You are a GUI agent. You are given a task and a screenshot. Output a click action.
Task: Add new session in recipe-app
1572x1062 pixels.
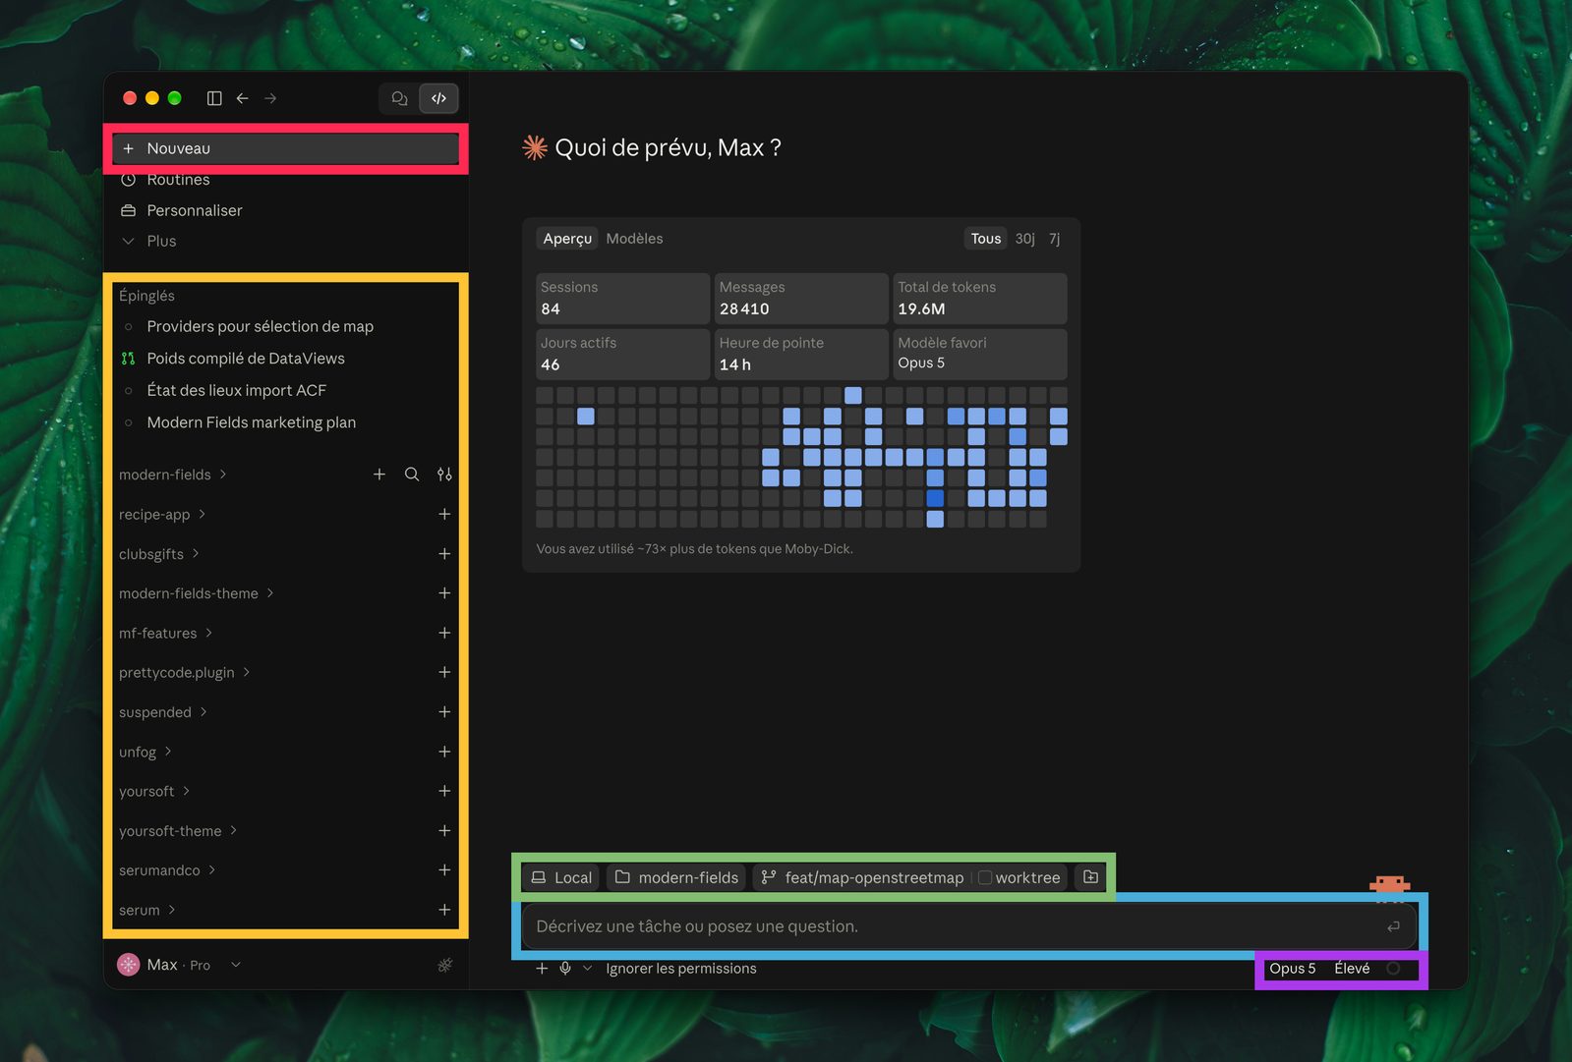click(444, 514)
